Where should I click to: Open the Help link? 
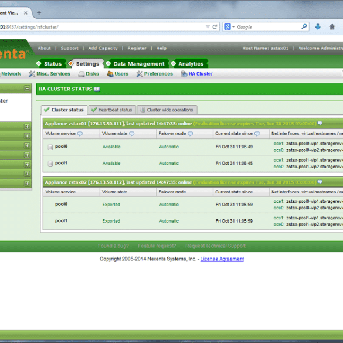[x=161, y=48]
